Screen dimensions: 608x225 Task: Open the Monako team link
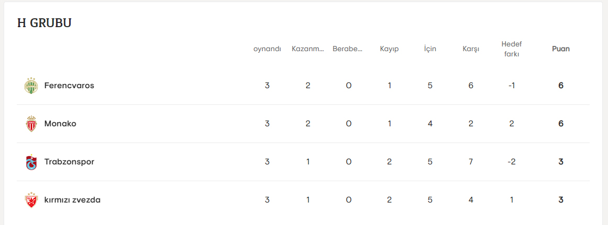point(60,124)
